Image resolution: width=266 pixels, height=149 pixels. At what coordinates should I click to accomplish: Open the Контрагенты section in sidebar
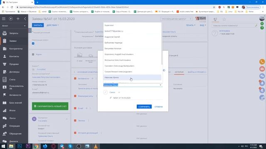(16, 49)
